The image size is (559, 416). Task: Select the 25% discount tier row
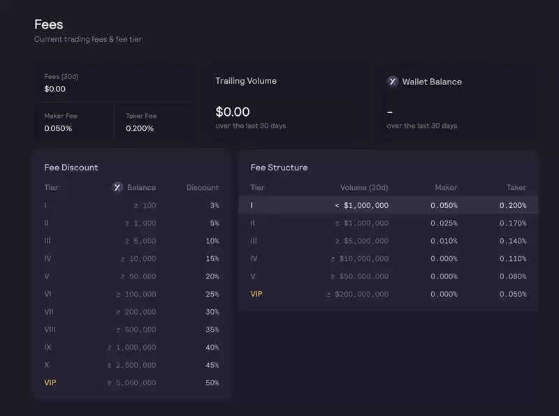point(131,294)
